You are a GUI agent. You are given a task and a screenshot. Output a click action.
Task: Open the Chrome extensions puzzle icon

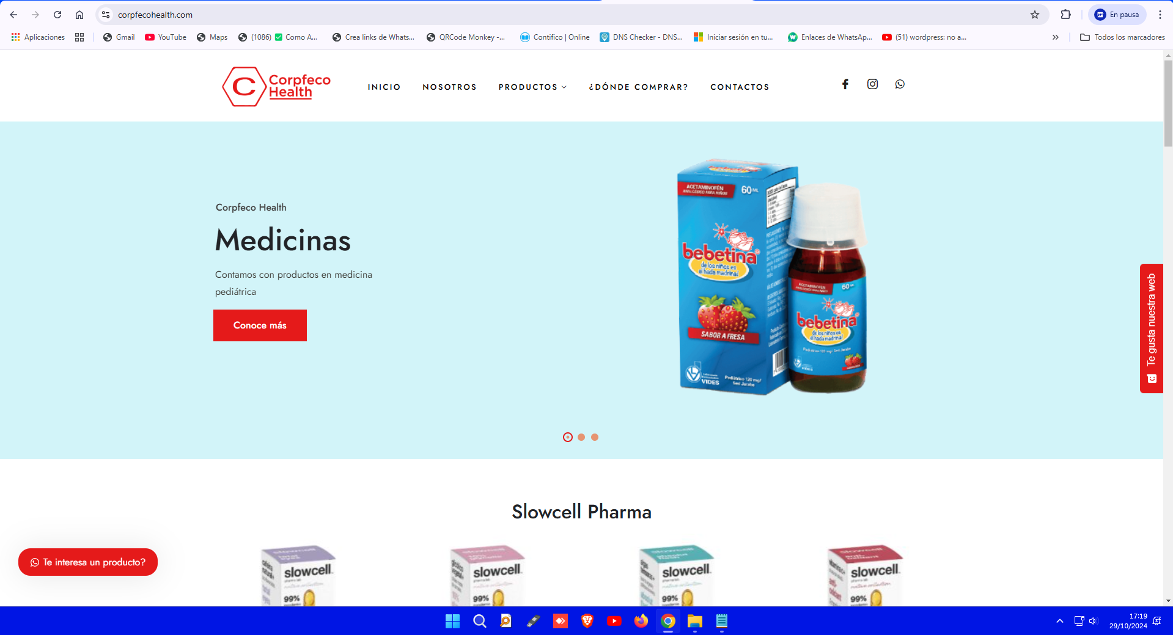click(1065, 15)
